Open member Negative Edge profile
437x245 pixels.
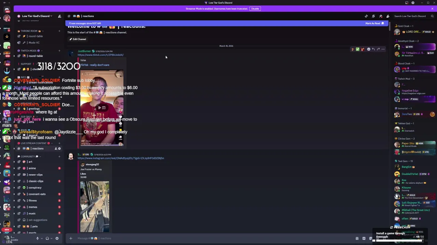pyautogui.click(x=414, y=92)
